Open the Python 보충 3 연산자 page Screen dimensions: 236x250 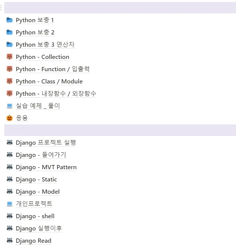(x=45, y=45)
